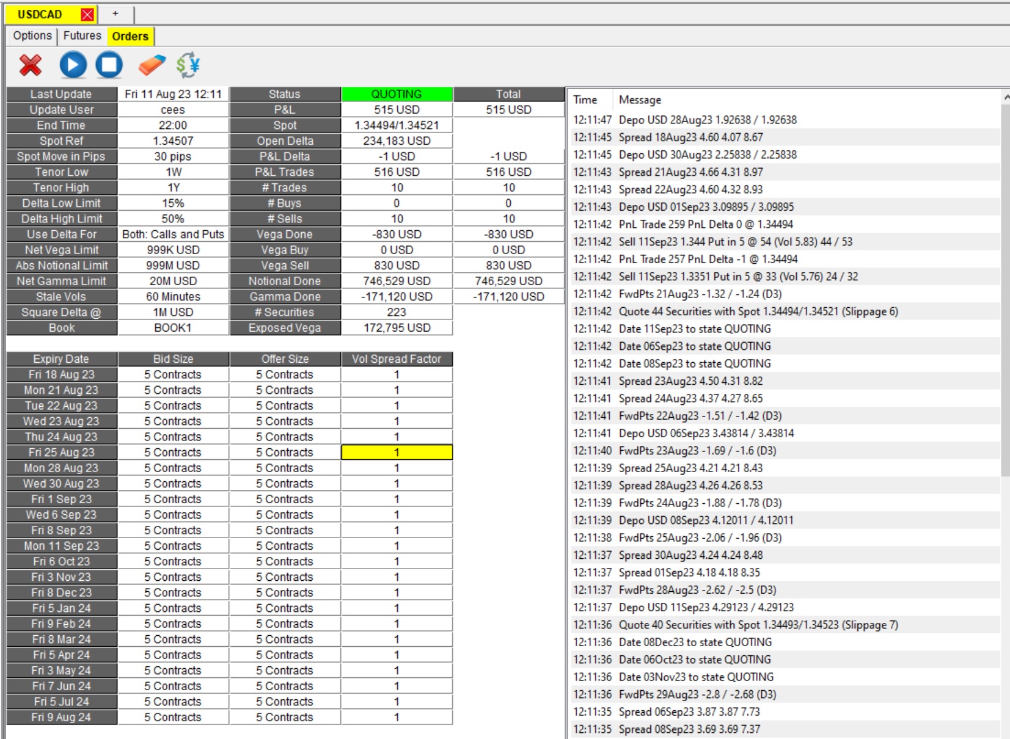The image size is (1010, 739).
Task: Switch to the Options tab
Action: [x=32, y=35]
